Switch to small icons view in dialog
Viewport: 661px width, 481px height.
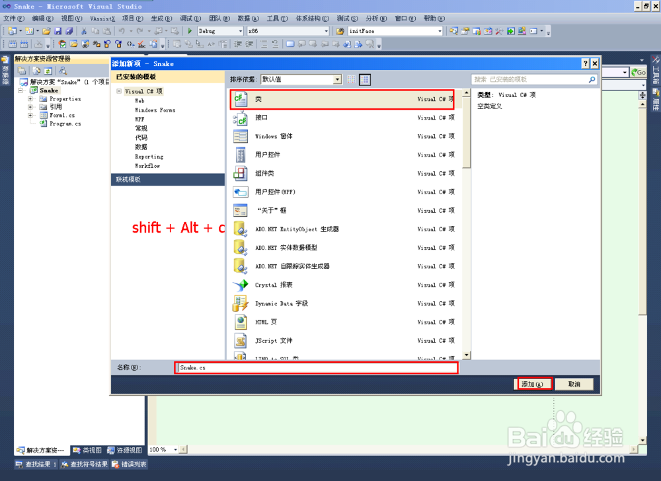click(351, 79)
